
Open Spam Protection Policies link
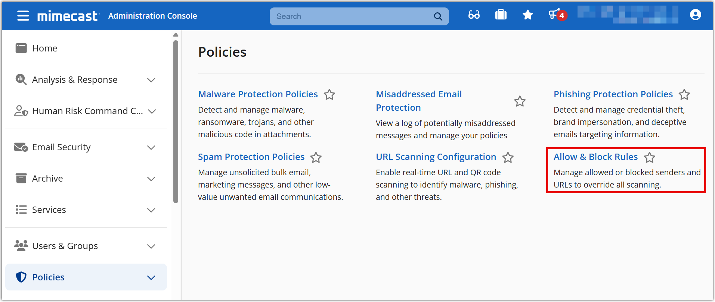(x=251, y=157)
